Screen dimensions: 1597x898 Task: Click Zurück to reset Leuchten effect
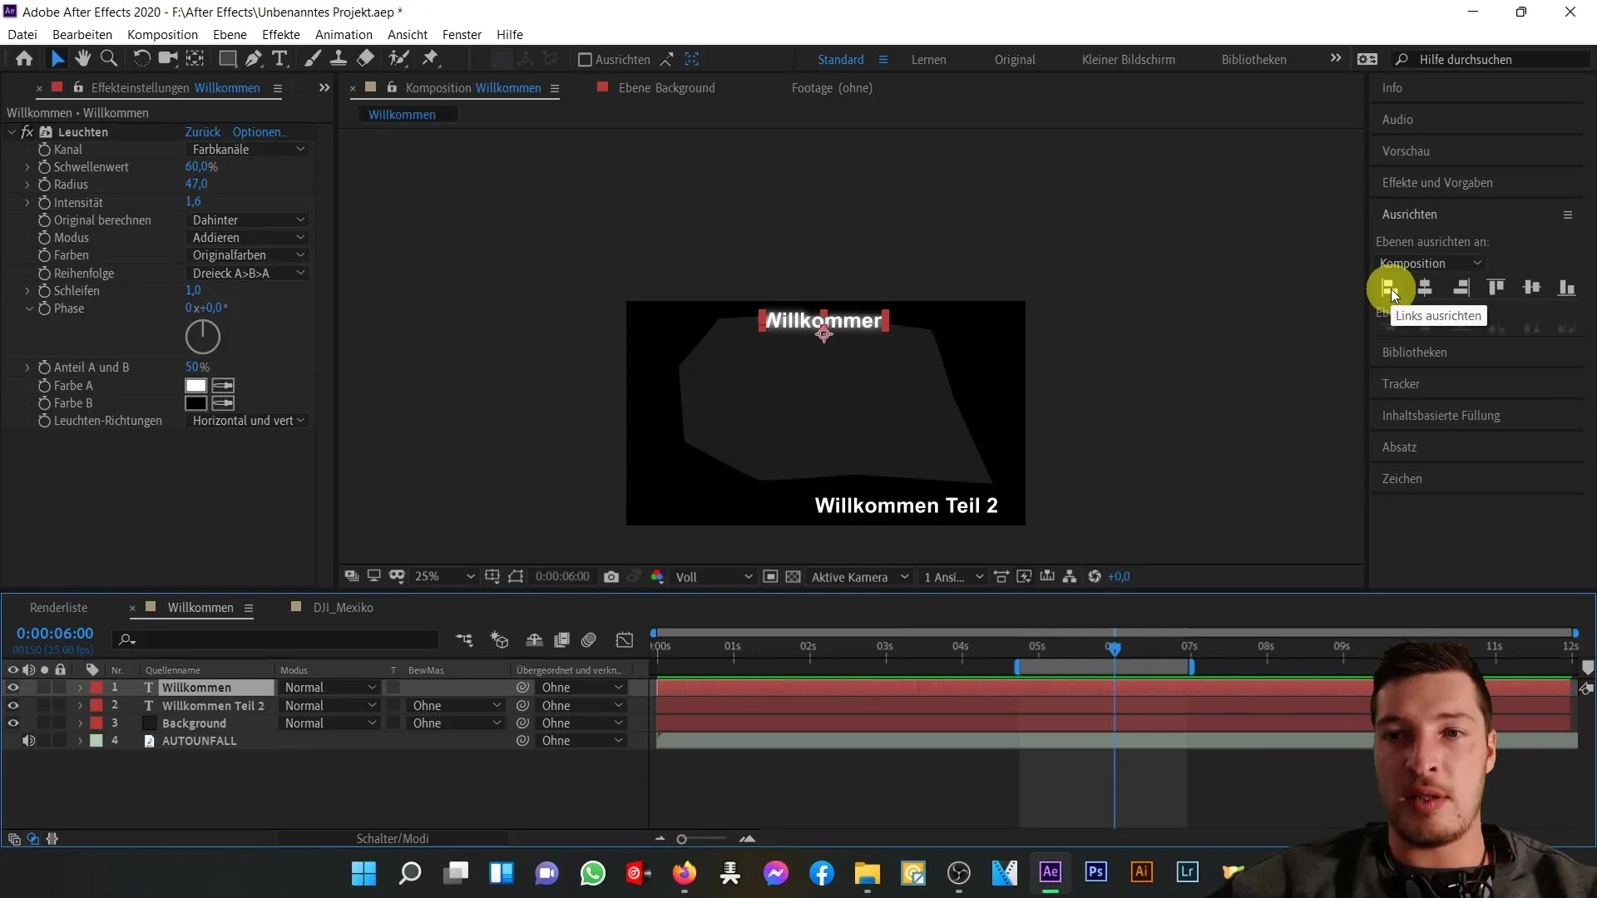(203, 132)
